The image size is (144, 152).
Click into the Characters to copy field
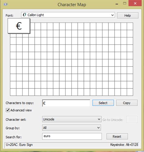tap(66, 103)
